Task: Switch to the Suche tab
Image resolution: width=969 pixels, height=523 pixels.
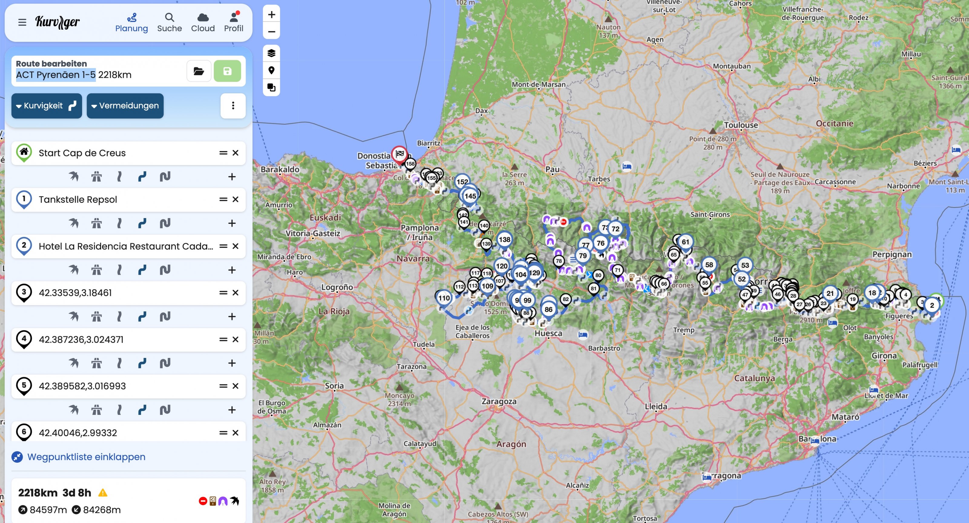Action: pos(169,22)
